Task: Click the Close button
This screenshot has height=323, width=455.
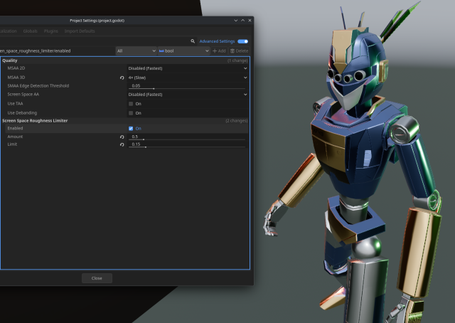Action: tap(97, 278)
